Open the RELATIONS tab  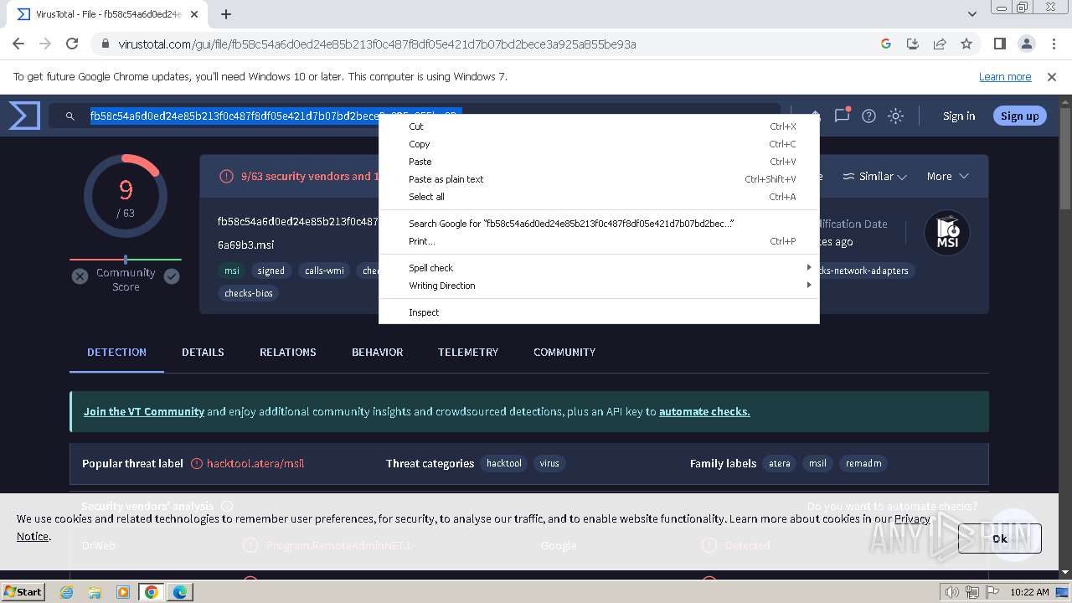coord(288,352)
